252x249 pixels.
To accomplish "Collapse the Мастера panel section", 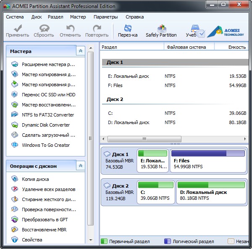I will (x=80, y=51).
